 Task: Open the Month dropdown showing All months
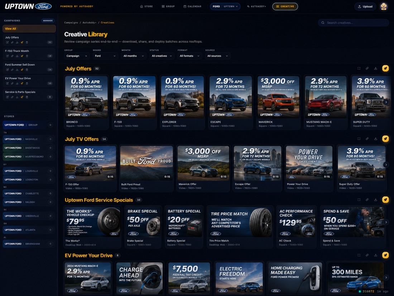coord(134,56)
